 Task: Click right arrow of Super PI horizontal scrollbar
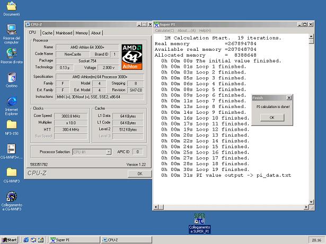pos(306,207)
